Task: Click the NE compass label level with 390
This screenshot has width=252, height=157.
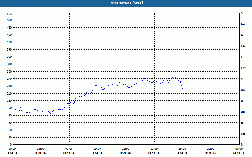Action: pos(243,46)
